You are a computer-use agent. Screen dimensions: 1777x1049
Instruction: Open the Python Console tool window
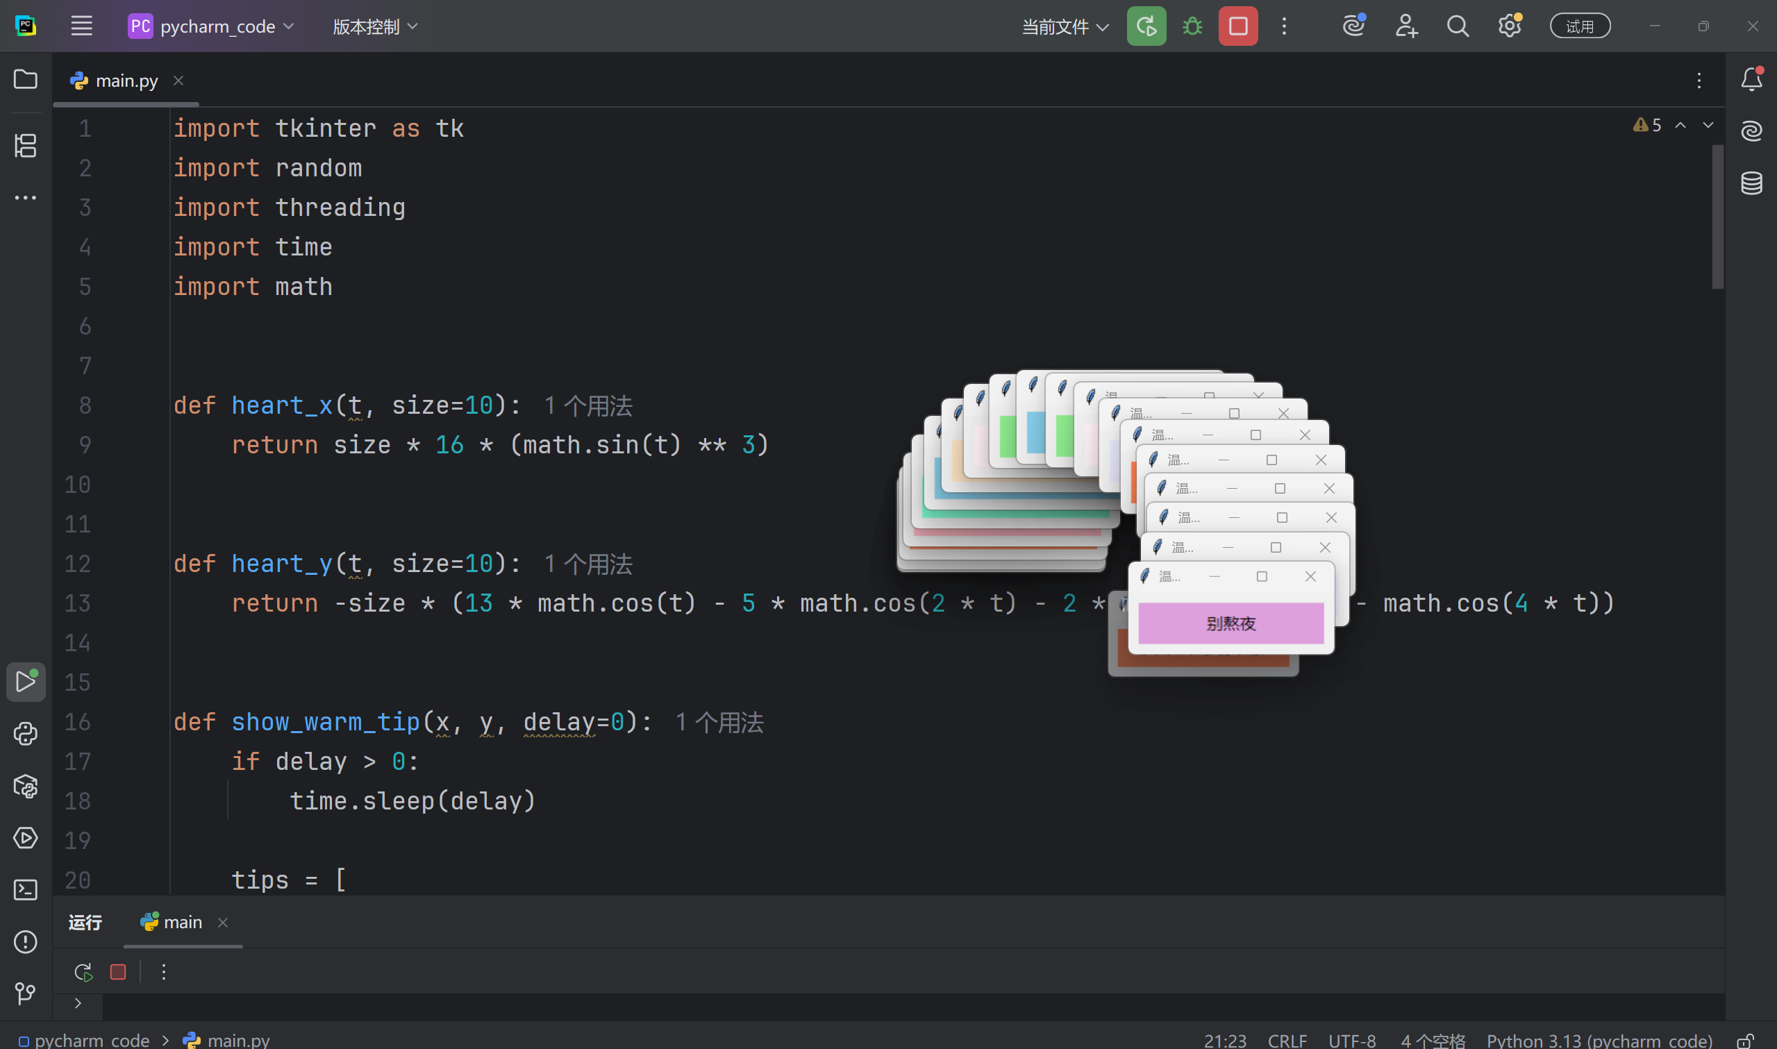point(26,734)
